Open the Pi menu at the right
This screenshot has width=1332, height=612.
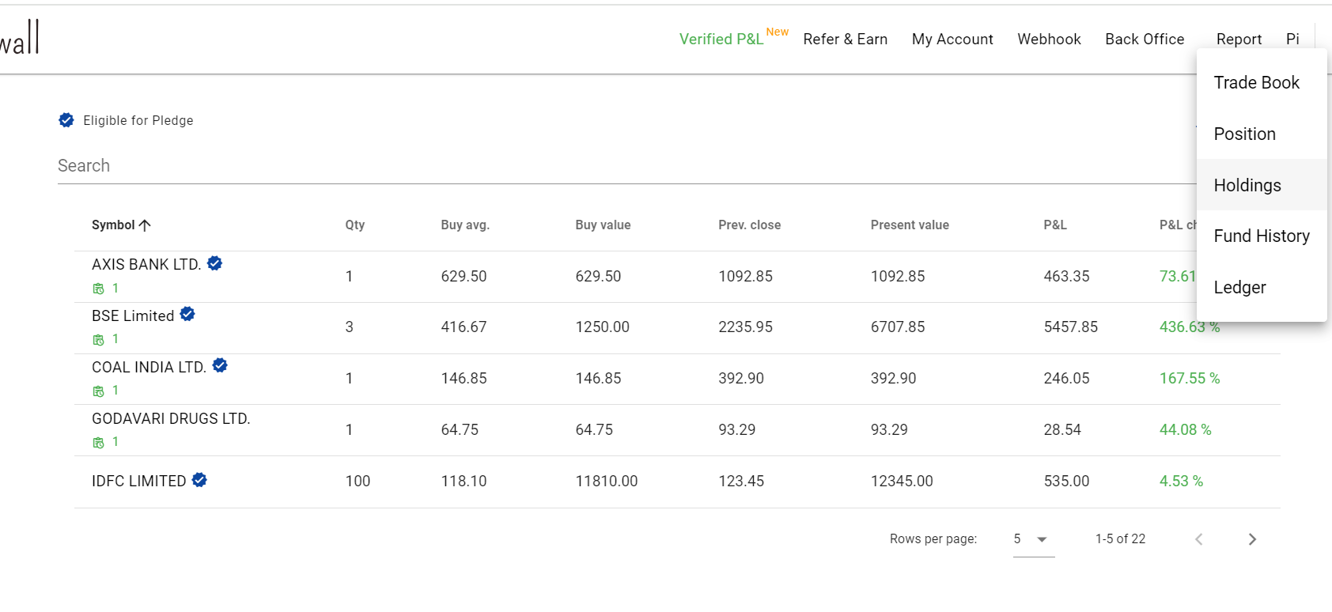(x=1292, y=39)
